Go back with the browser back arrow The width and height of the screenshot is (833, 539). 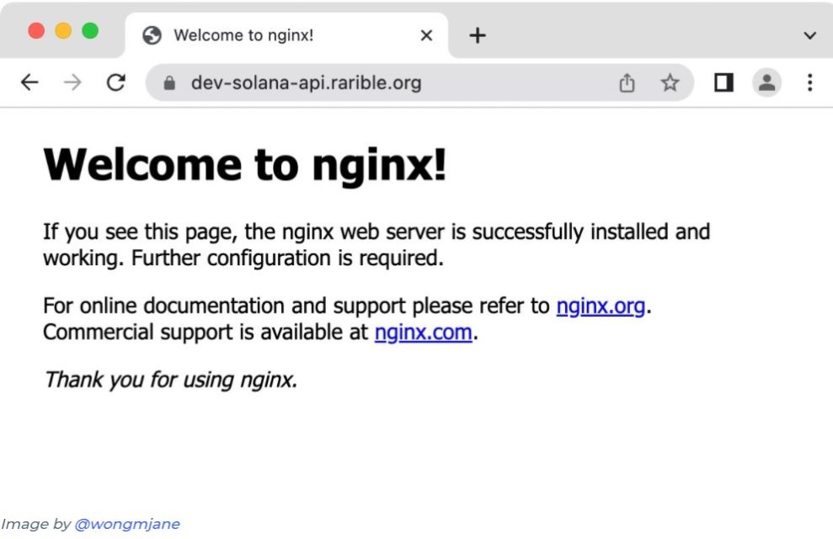pos(29,83)
